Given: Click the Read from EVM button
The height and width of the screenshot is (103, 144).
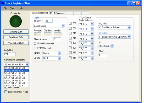Looking at the screenshot, I should point(16,37).
